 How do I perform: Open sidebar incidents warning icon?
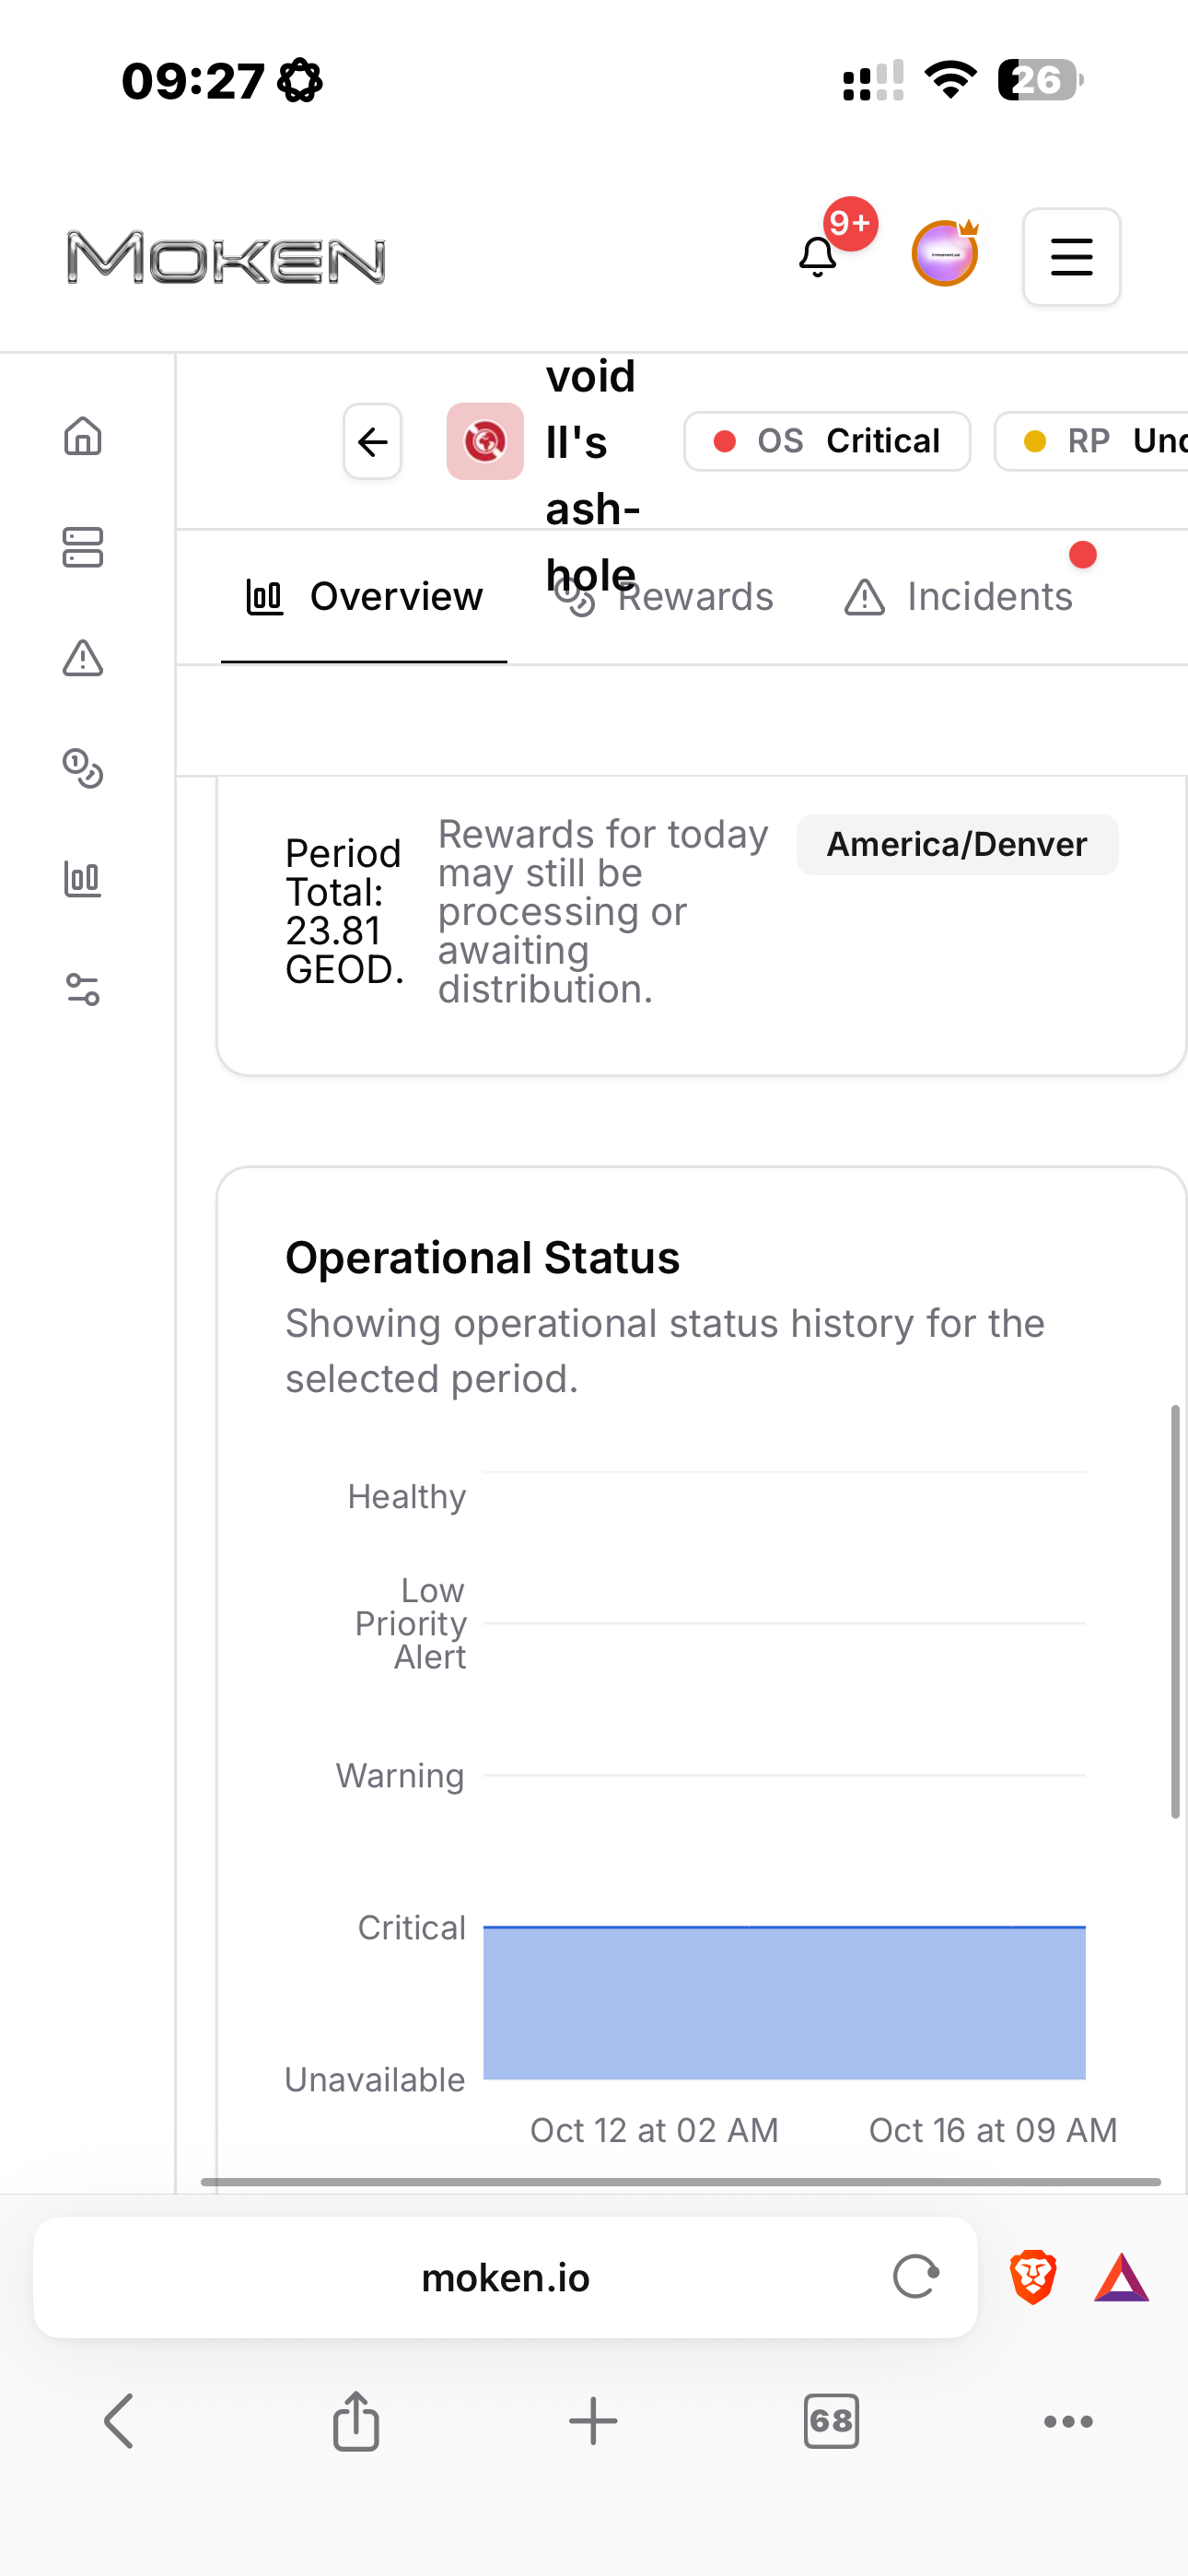[83, 658]
